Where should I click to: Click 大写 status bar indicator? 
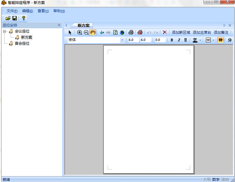click(x=206, y=180)
